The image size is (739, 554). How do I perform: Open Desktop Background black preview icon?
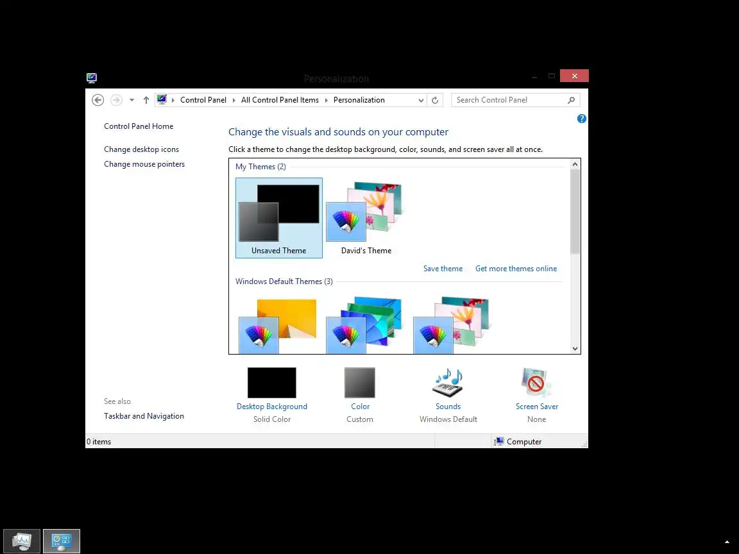point(272,383)
